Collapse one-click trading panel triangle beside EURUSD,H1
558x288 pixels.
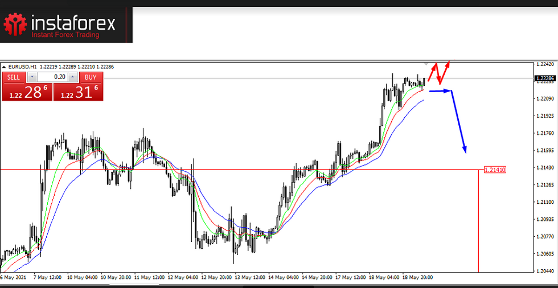(5, 67)
